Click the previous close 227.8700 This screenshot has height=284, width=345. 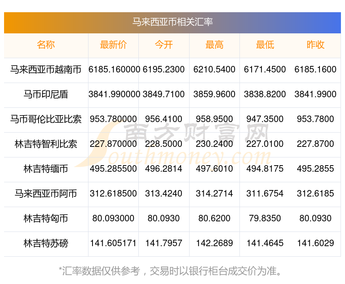(x=315, y=144)
